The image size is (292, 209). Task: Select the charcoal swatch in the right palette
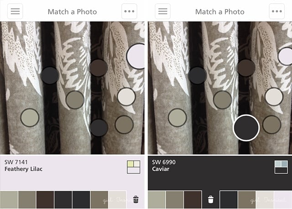click(229, 199)
